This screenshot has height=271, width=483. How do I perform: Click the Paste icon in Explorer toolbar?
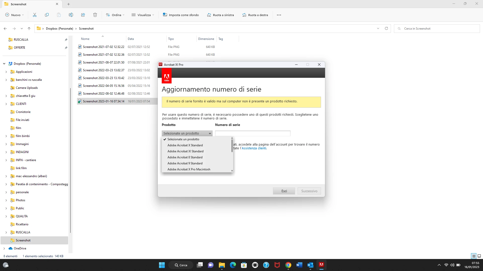(59, 15)
